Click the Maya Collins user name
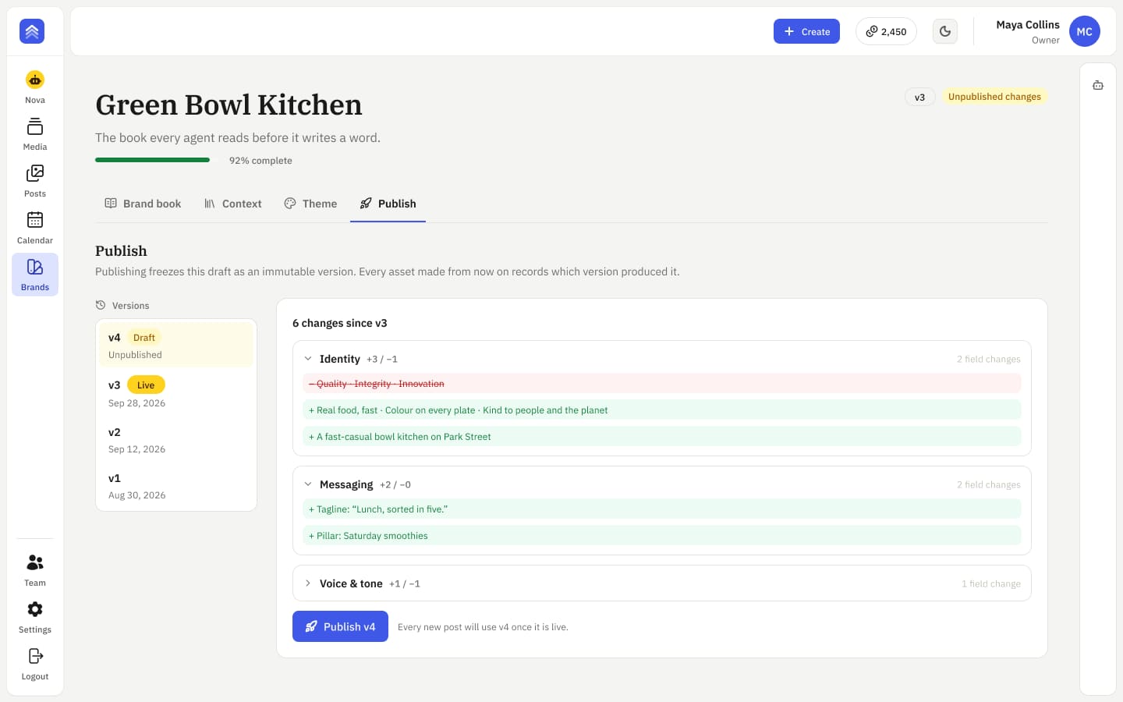 click(x=1028, y=25)
